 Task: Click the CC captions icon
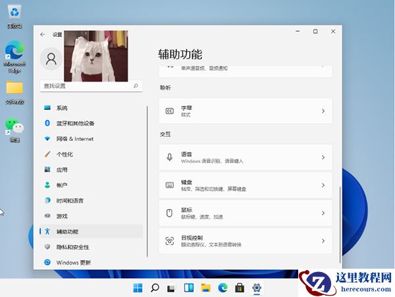170,111
